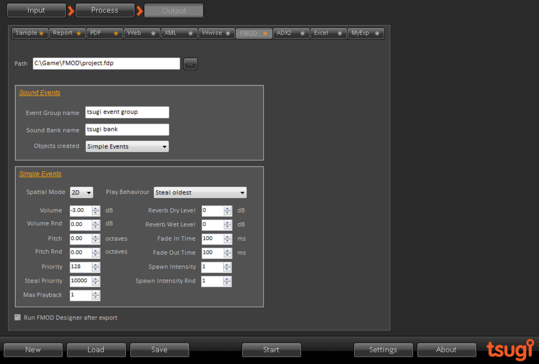The width and height of the screenshot is (539, 364).
Task: Go to the Input stage
Action: (36, 10)
